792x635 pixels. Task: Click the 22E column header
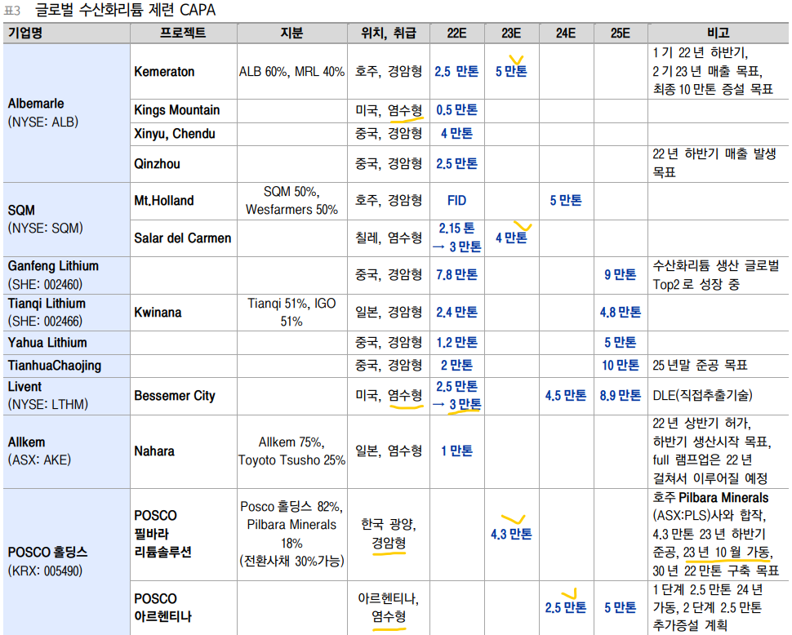(x=456, y=33)
